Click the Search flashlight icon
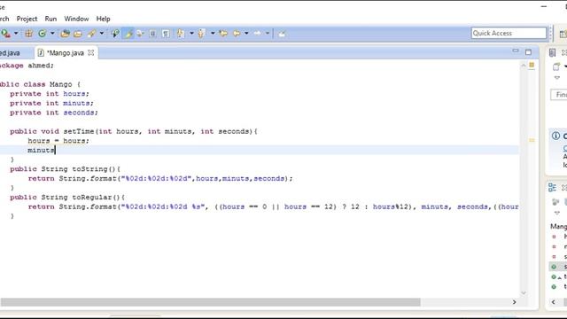Viewport: 567px width, 319px height. tap(92, 34)
